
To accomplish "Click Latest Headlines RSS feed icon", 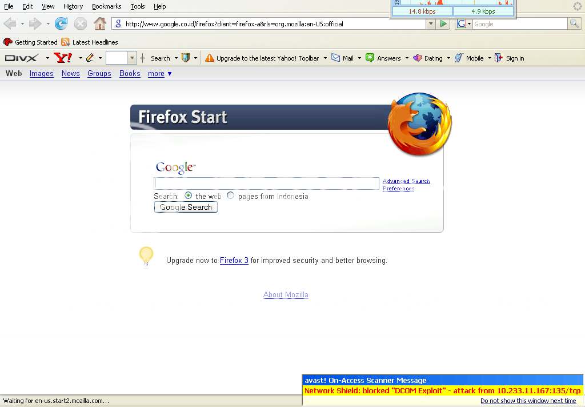I will (x=66, y=42).
